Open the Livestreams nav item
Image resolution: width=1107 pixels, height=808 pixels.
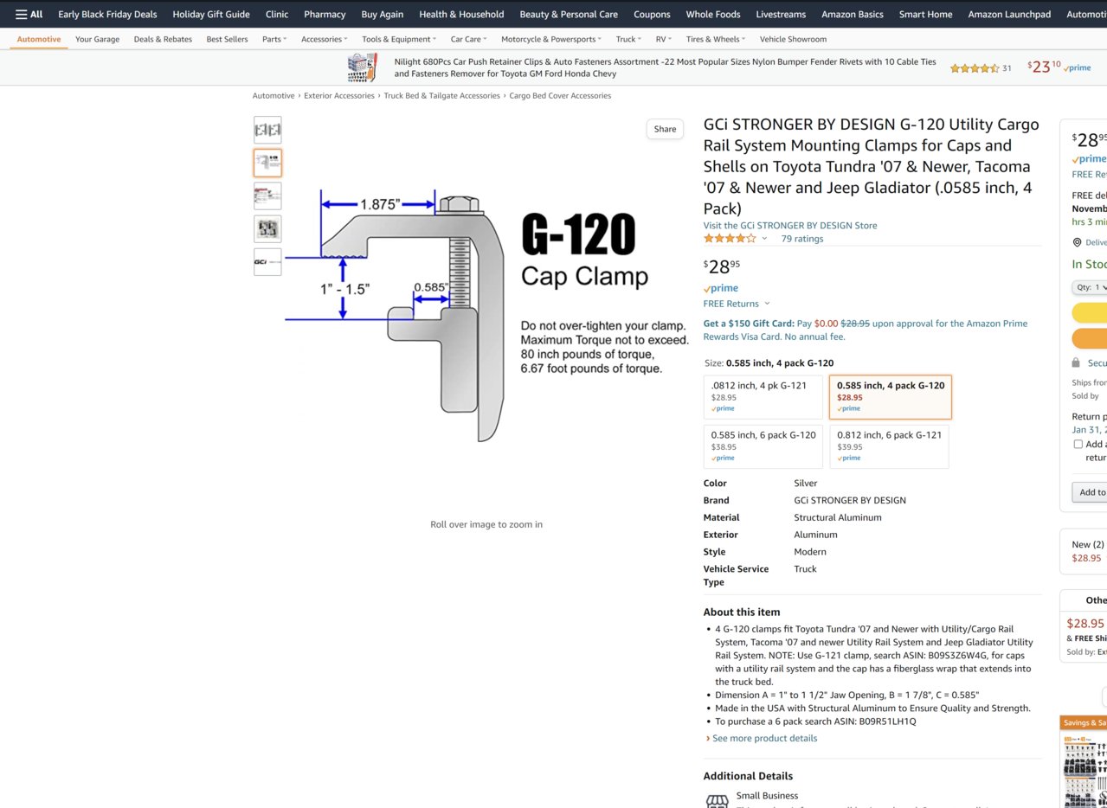click(x=781, y=14)
